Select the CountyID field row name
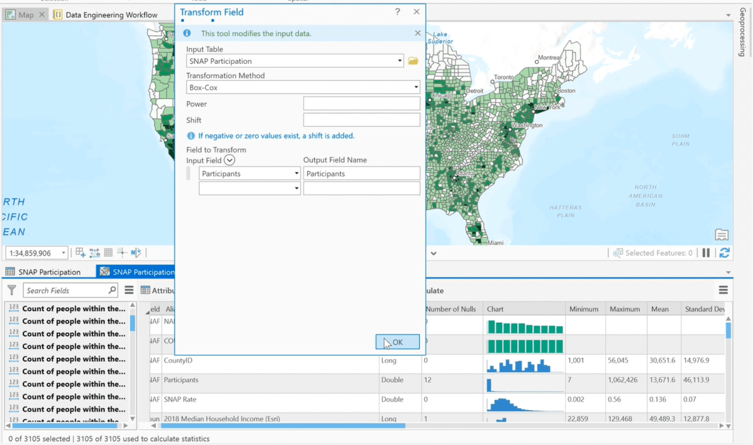The height and width of the screenshot is (445, 753). pyautogui.click(x=178, y=360)
